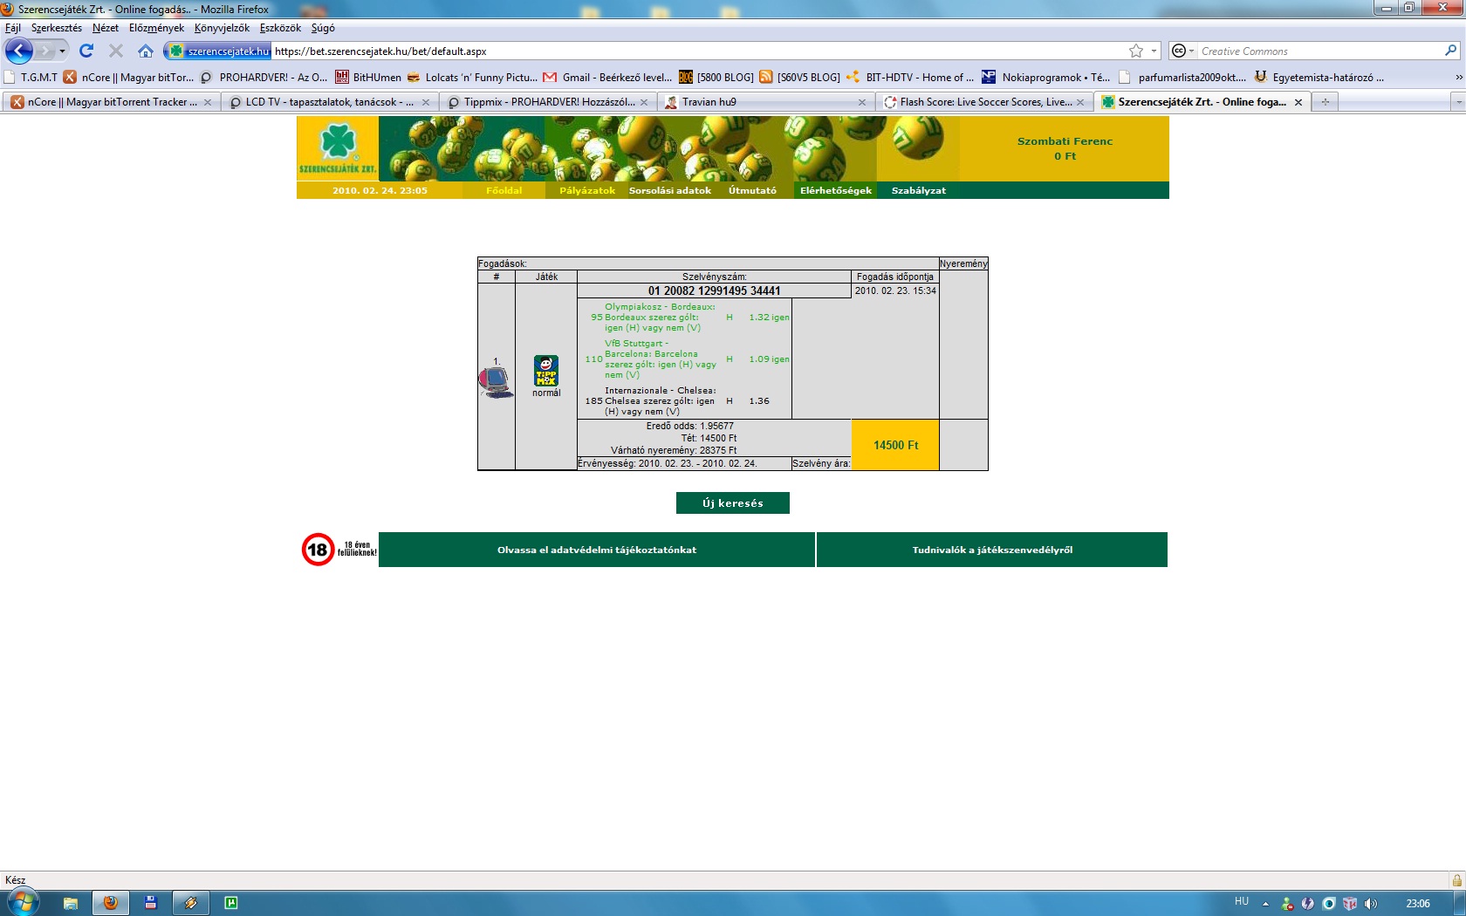Close the LCD TV tab
Image resolution: width=1466 pixels, height=916 pixels.
426,102
